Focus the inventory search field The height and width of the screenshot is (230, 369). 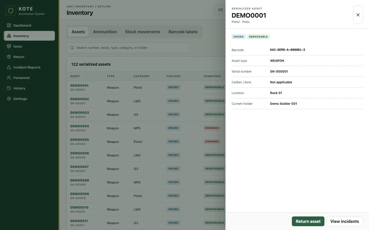point(128,48)
